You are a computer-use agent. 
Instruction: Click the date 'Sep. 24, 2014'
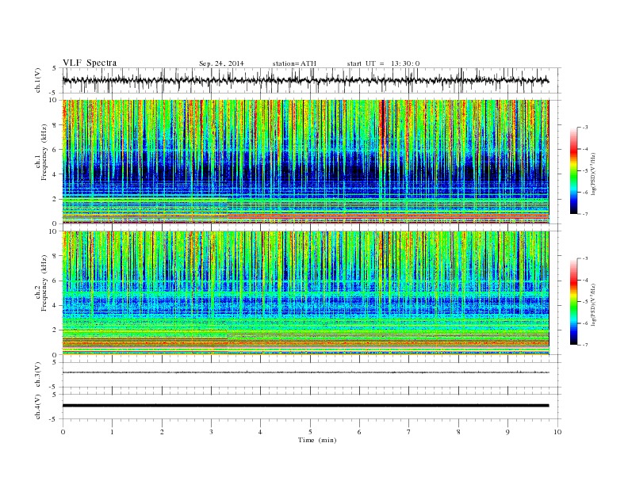[221, 63]
